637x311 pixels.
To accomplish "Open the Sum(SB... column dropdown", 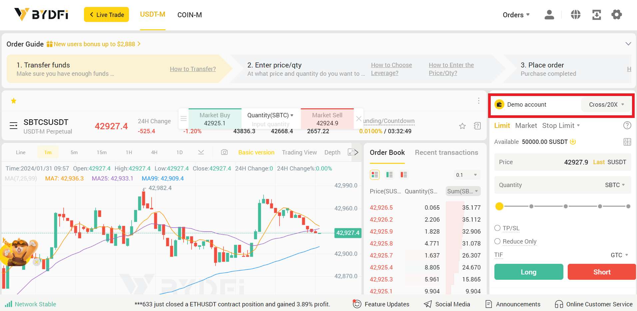I will tap(463, 191).
